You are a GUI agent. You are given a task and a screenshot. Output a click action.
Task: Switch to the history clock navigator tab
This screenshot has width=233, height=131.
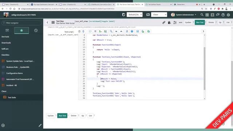click(x=36, y=31)
